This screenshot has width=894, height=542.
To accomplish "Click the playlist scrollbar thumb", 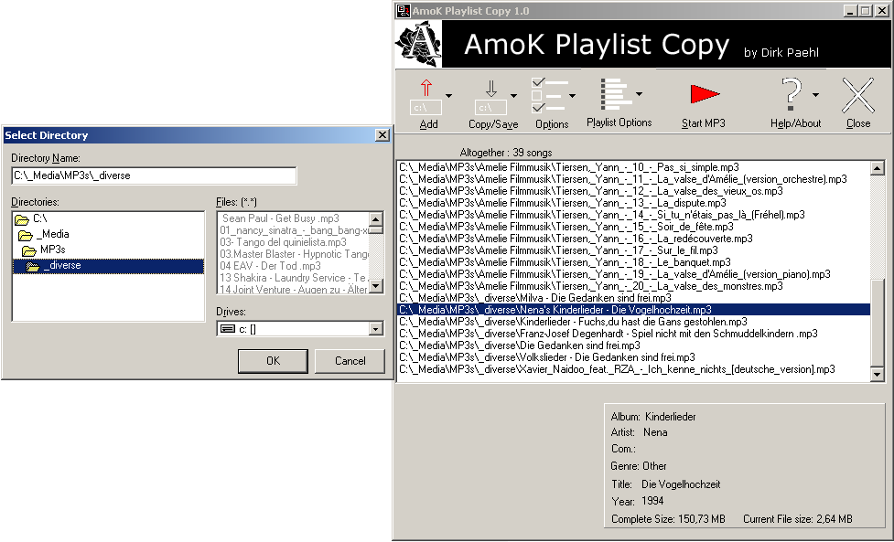I will click(x=877, y=324).
